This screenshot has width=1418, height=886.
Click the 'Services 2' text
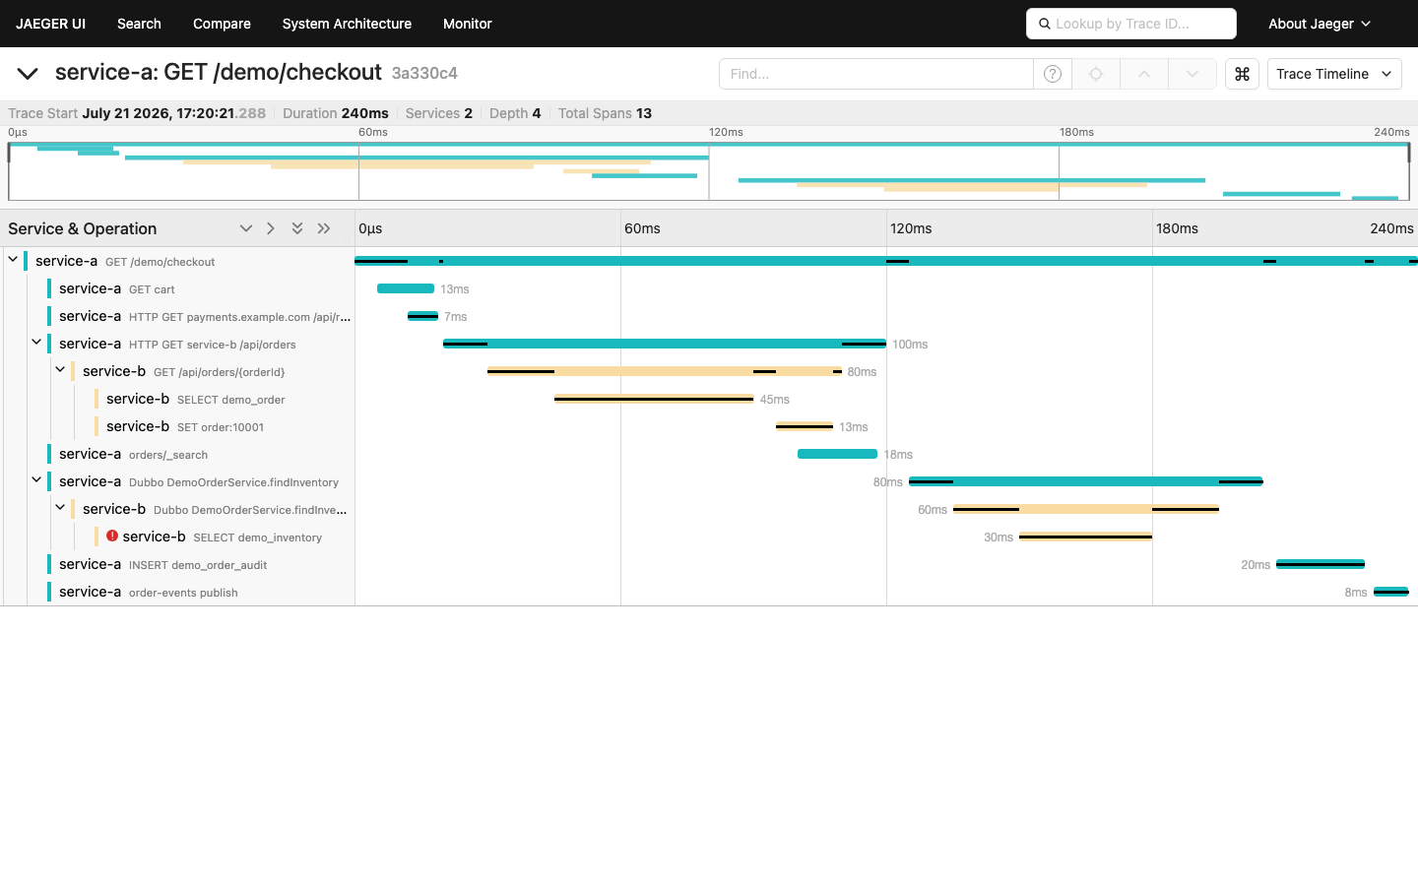click(x=439, y=113)
